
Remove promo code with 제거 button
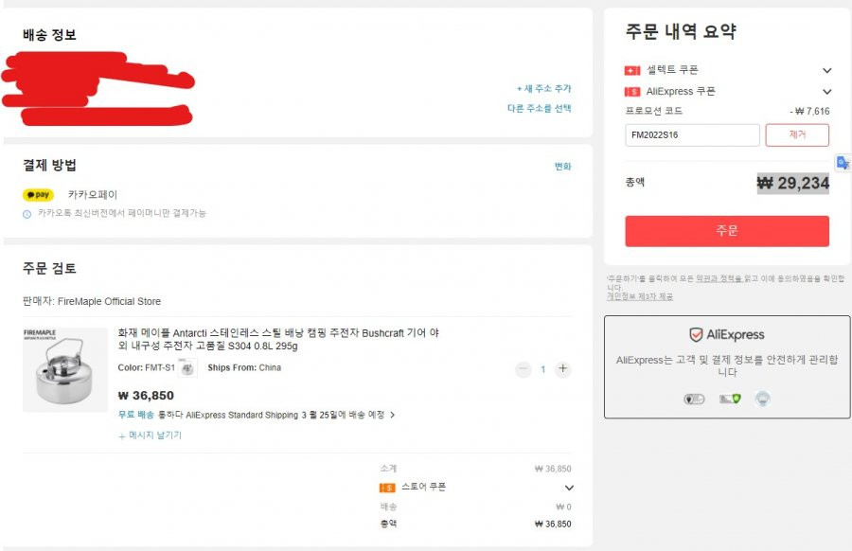point(797,134)
